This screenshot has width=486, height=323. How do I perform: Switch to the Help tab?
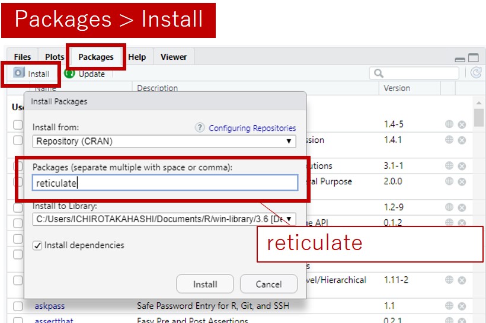point(137,57)
